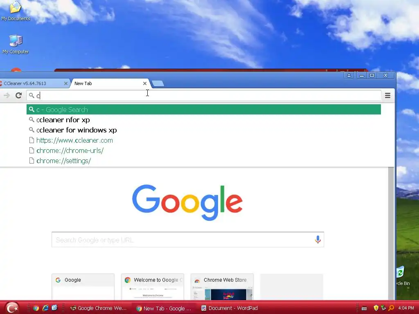Select the 'c - Google Search' suggestion
419x314 pixels.
[204, 110]
